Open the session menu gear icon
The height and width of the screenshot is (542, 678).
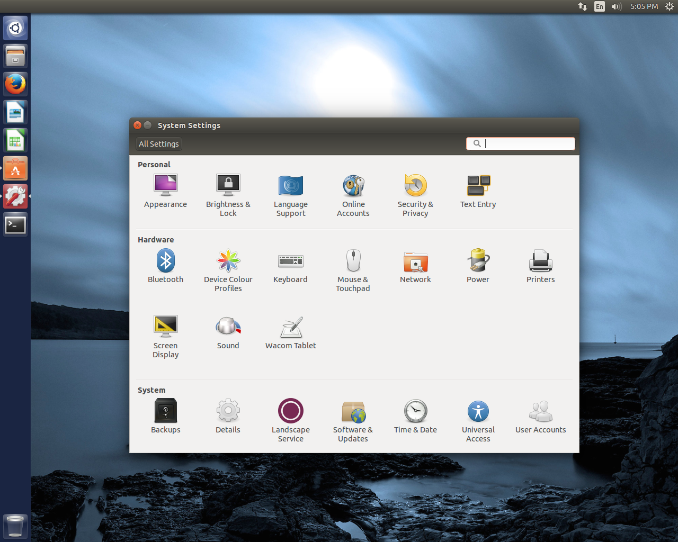[670, 6]
